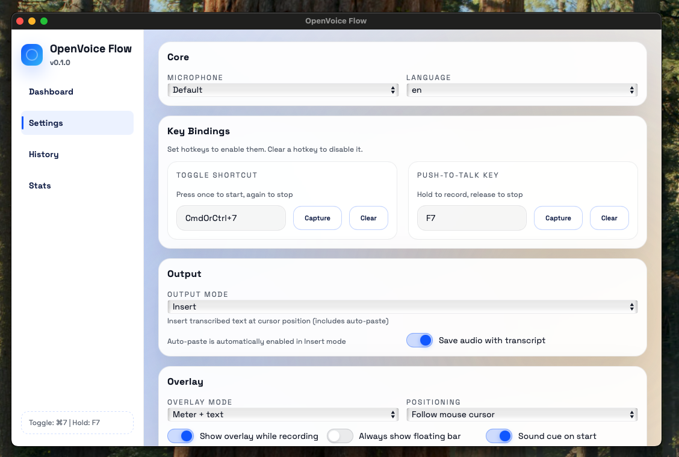Open the Microphone dropdown
Viewport: 679px width, 457px height.
283,90
